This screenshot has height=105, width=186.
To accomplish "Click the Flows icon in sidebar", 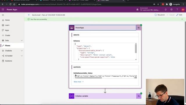I will point(3,45).
